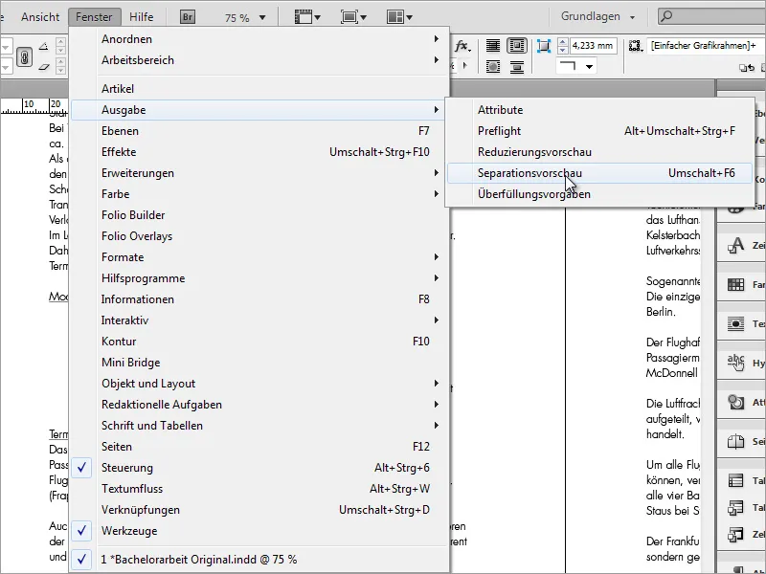Select the Artikel menu item
Image resolution: width=766 pixels, height=574 pixels.
click(x=259, y=89)
